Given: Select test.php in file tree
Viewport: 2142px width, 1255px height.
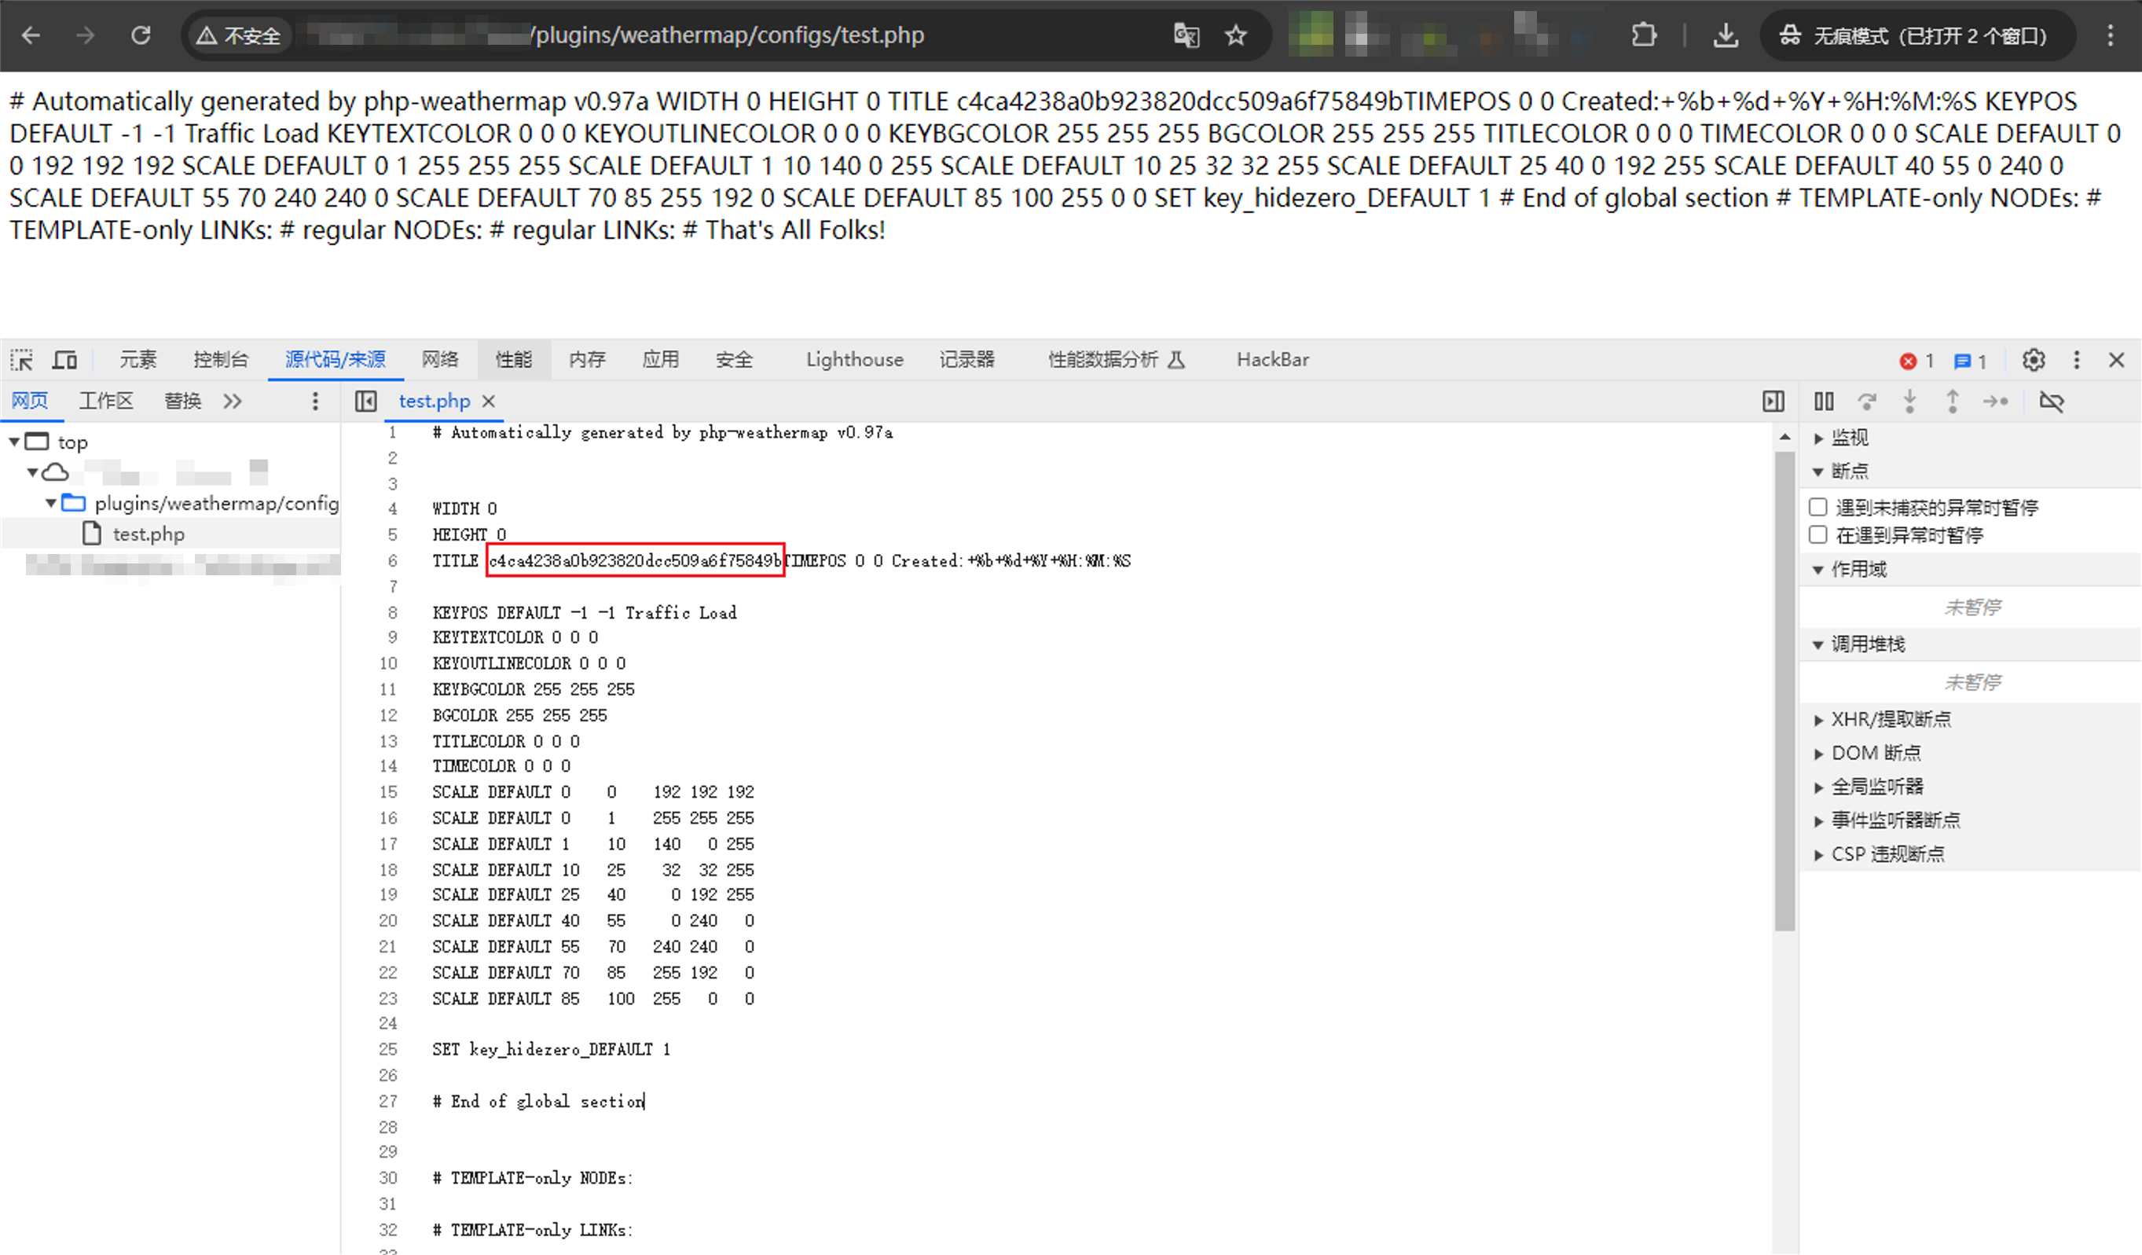Looking at the screenshot, I should point(148,534).
